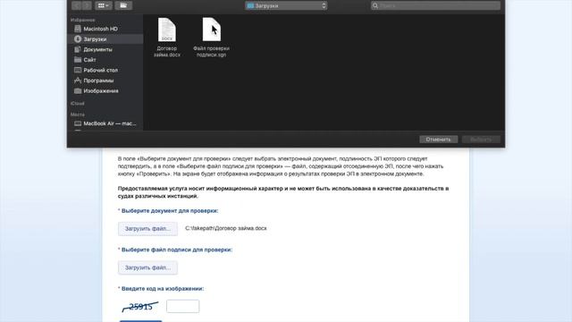Select the Договор займа.docx file icon

(x=167, y=30)
